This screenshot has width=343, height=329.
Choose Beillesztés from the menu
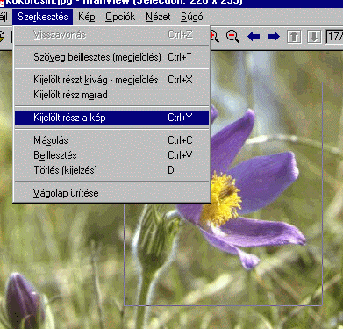(x=112, y=155)
